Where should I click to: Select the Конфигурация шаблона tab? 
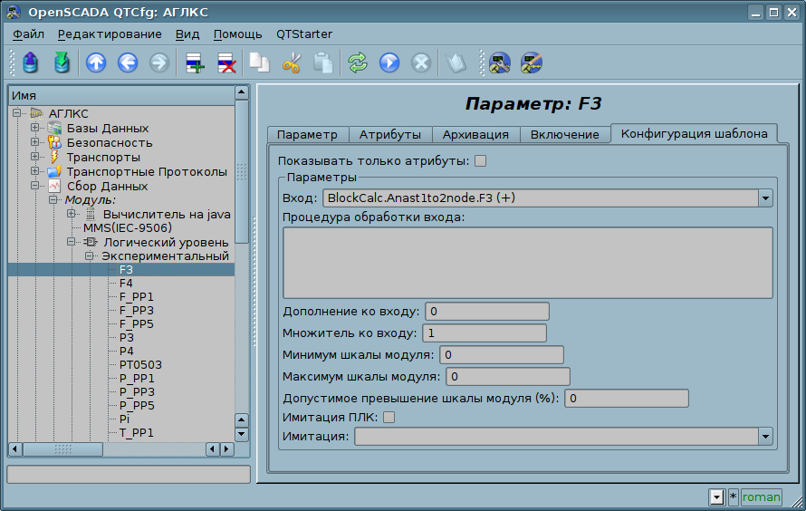[694, 134]
